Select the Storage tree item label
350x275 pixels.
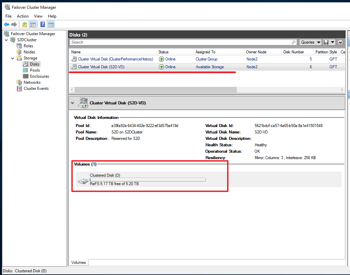(x=30, y=58)
